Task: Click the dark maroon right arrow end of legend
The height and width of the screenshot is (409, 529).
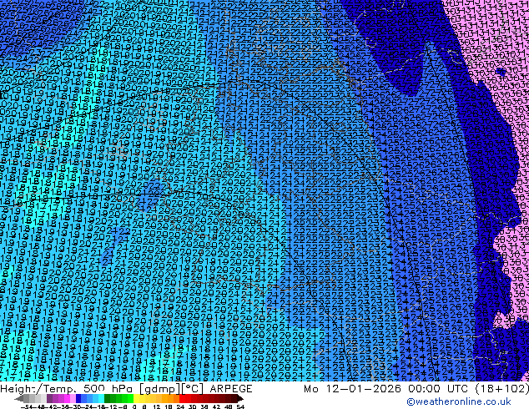Action: coord(239,399)
